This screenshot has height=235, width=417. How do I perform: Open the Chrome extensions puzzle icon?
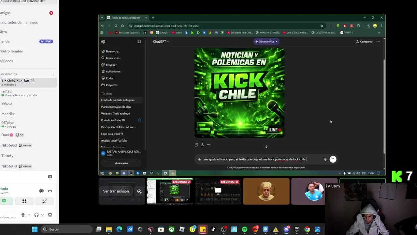[x=358, y=26]
